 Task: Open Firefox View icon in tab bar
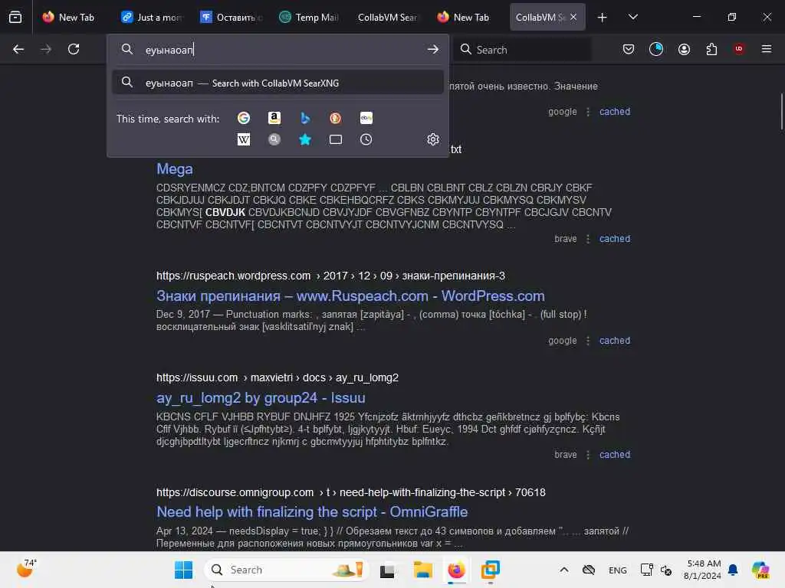coord(15,17)
